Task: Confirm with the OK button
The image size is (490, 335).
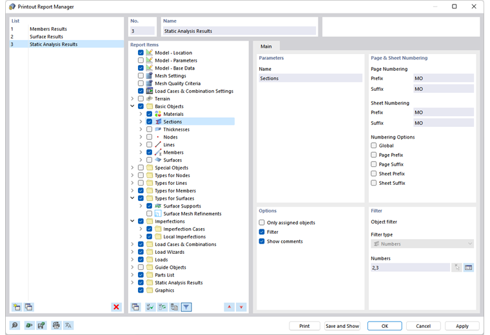Action: coord(385,326)
